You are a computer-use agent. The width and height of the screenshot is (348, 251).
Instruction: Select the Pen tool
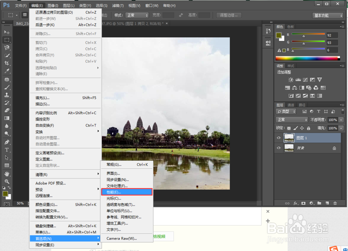(7, 142)
